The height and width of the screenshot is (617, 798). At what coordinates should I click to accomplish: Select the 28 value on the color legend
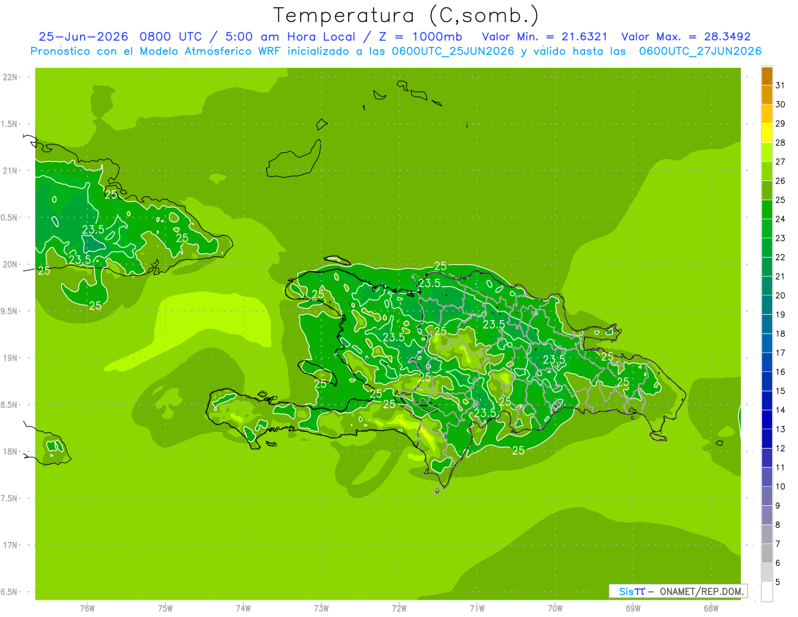tap(780, 143)
